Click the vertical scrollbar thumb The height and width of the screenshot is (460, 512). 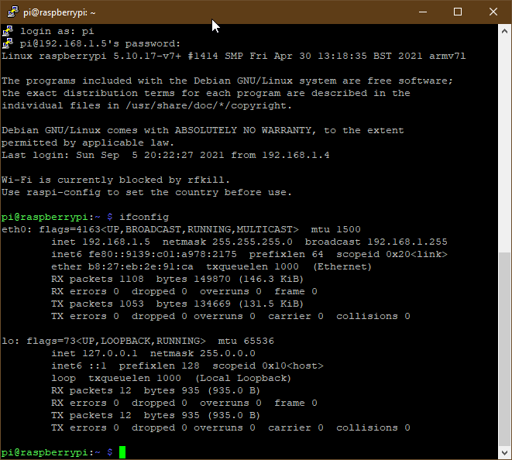(x=504, y=348)
